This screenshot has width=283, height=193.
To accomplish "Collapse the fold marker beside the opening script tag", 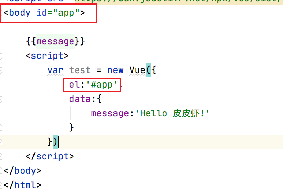I will [x=1, y=56].
